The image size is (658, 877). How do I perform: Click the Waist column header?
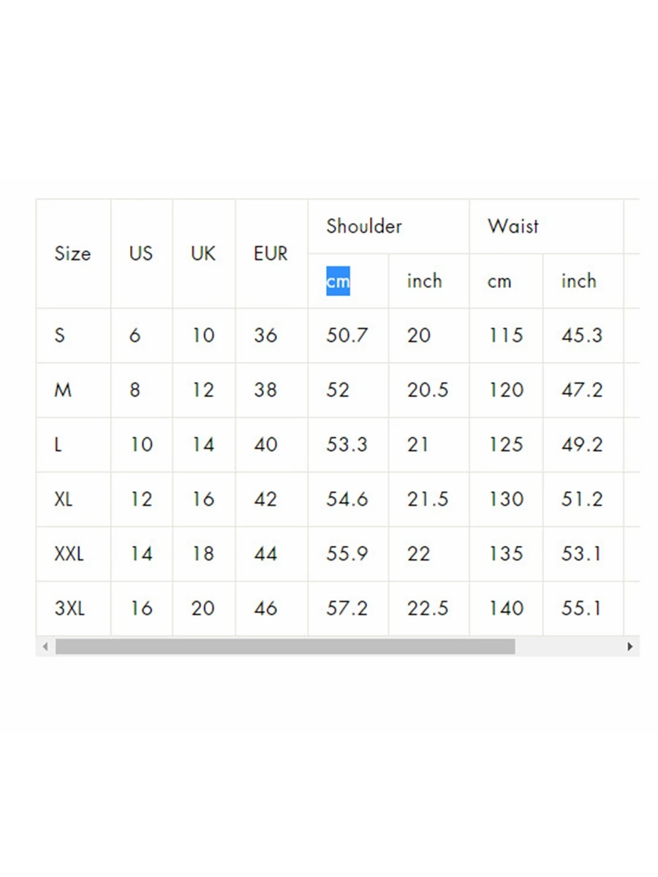[x=512, y=227]
